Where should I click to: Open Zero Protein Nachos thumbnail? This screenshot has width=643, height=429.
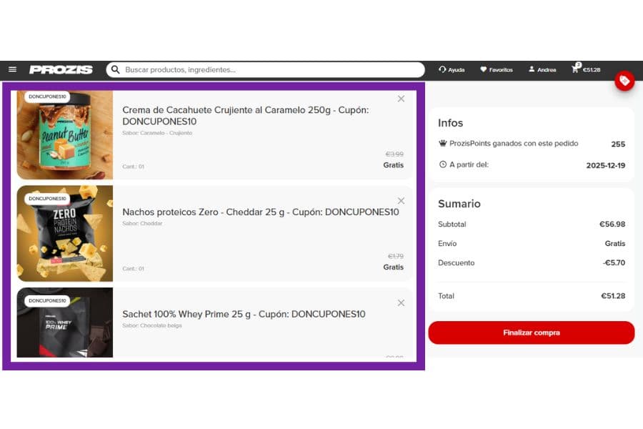[x=65, y=233]
